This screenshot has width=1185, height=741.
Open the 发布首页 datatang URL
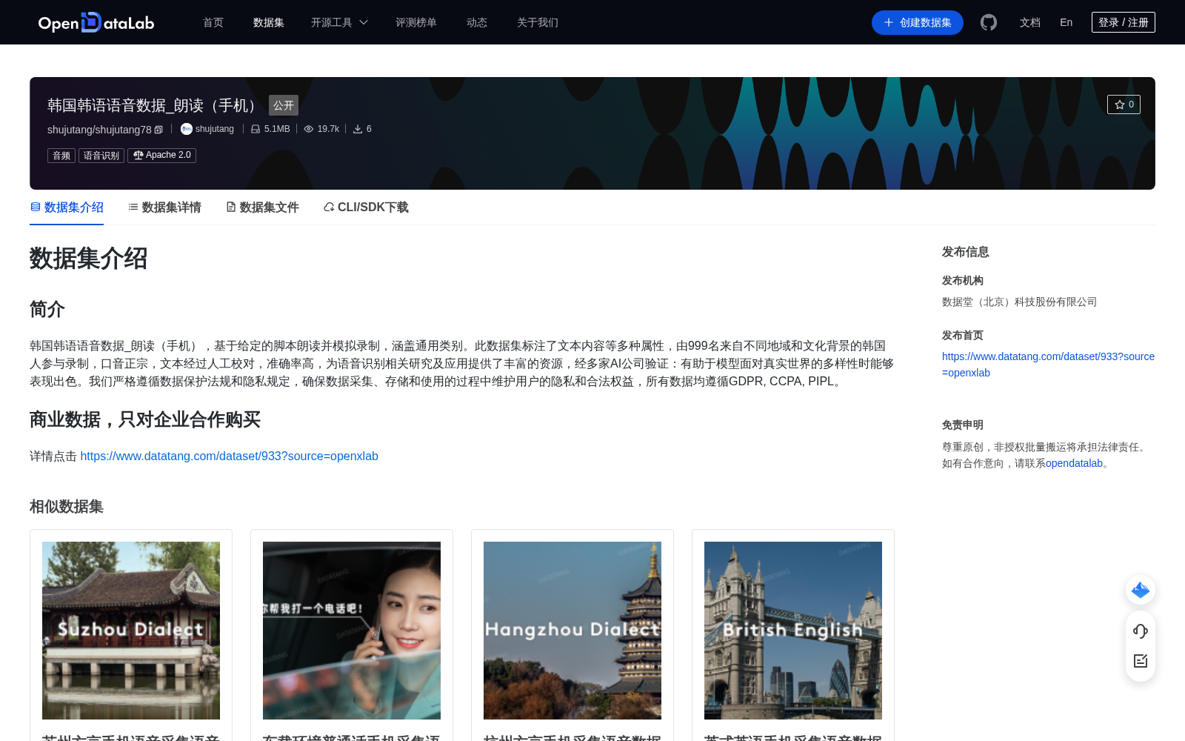(1048, 365)
